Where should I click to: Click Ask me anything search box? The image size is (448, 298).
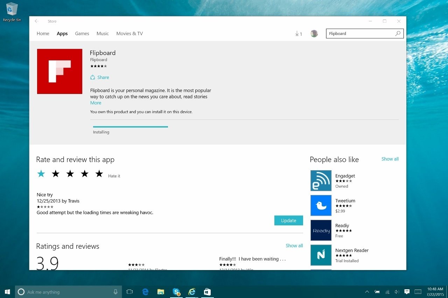[x=68, y=292]
